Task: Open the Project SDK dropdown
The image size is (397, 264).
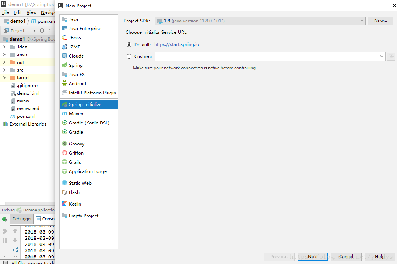Action: click(361, 21)
